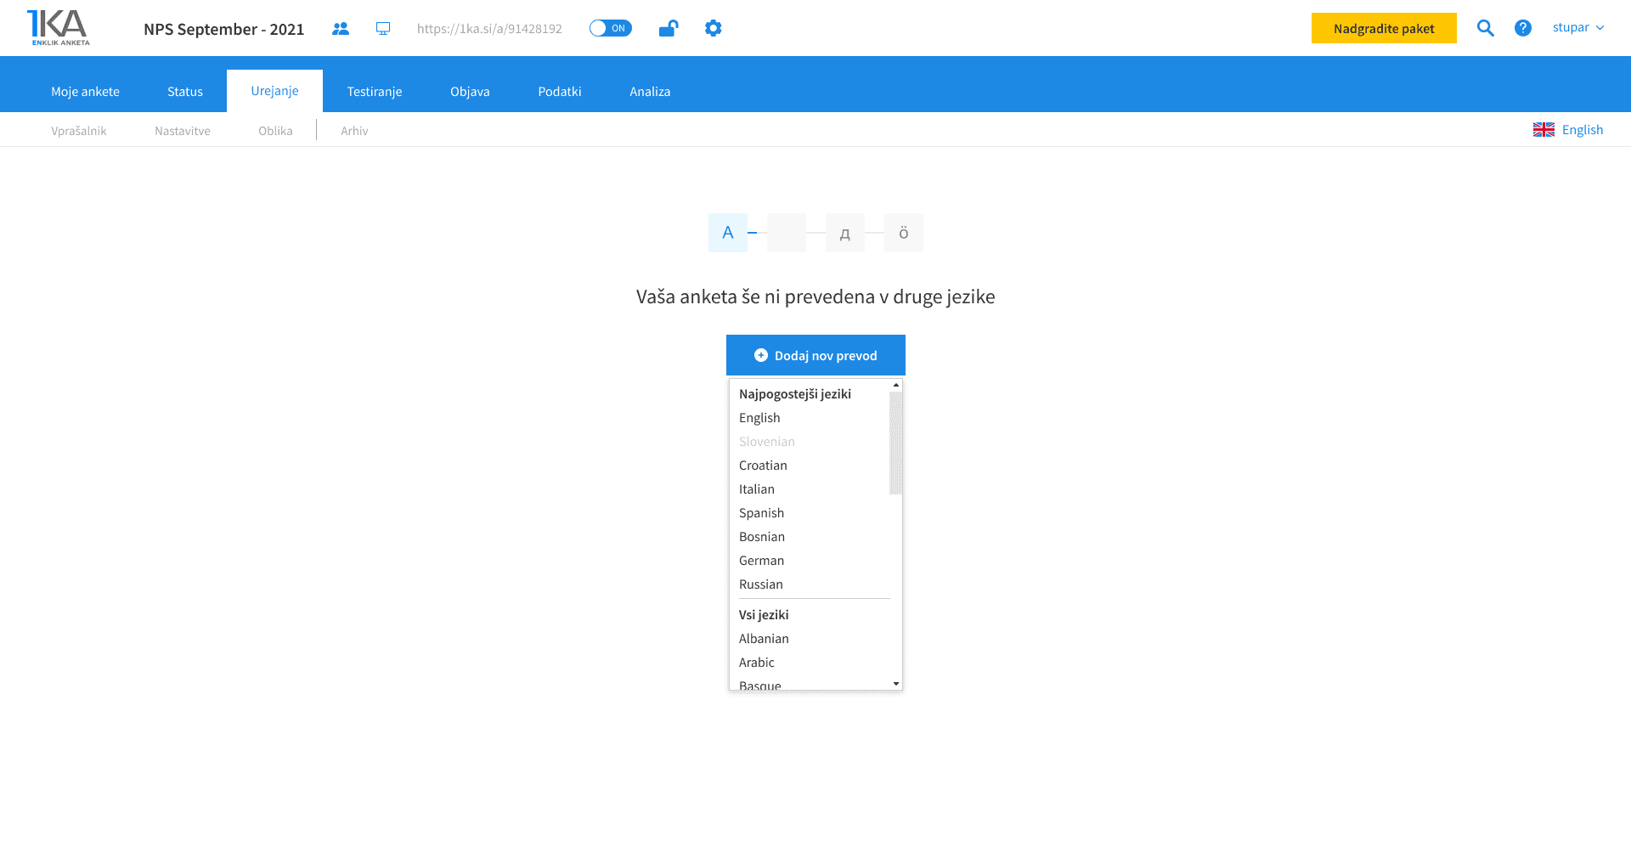Open the help question mark icon
The height and width of the screenshot is (841, 1631).
(x=1522, y=28)
